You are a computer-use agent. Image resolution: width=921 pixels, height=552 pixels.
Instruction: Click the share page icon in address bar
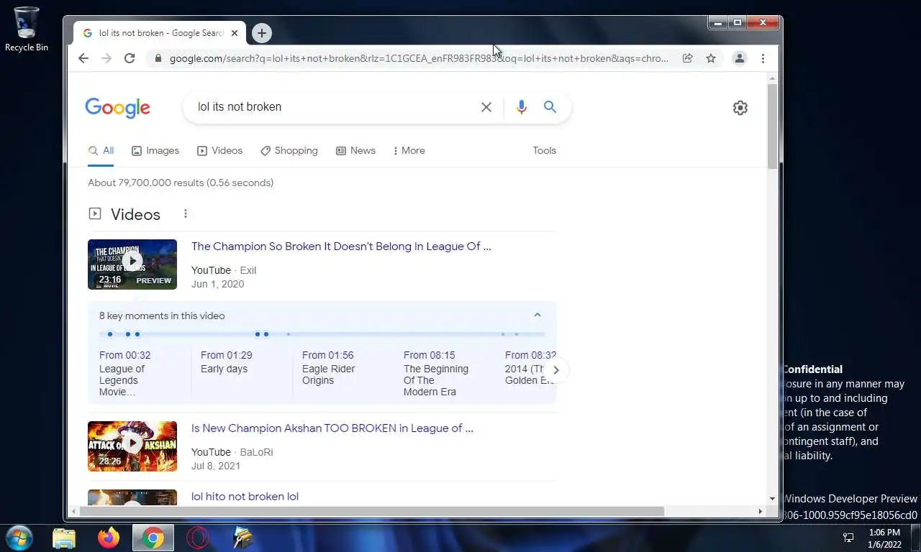[688, 58]
